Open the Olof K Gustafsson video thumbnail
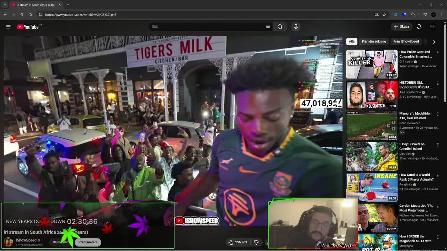Viewport: 447px width, 251px height. click(372, 95)
